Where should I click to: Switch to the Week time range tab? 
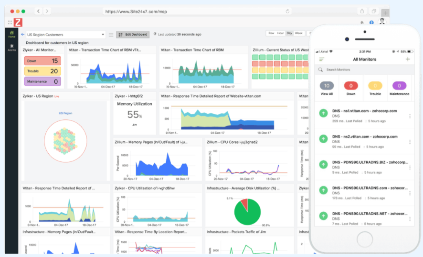tap(299, 33)
